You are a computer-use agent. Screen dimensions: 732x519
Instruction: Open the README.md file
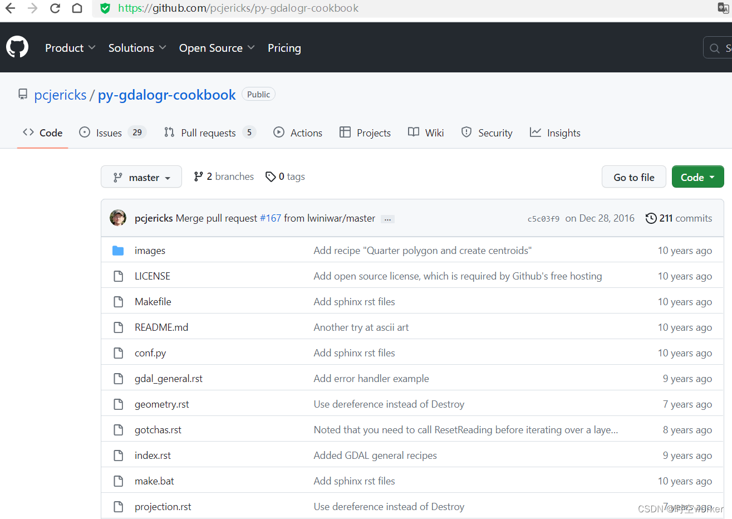[161, 327]
